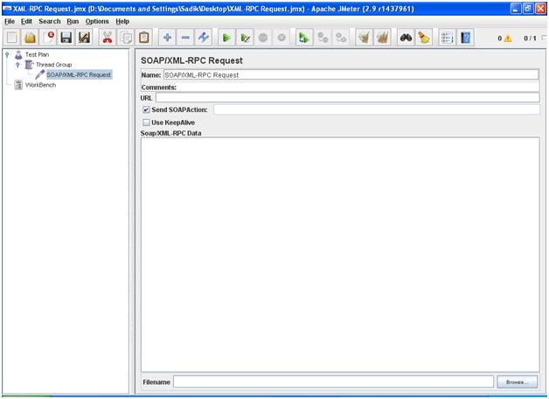Click the Function Helper list icon
Image resolution: width=549 pixels, height=399 pixels.
tap(447, 38)
